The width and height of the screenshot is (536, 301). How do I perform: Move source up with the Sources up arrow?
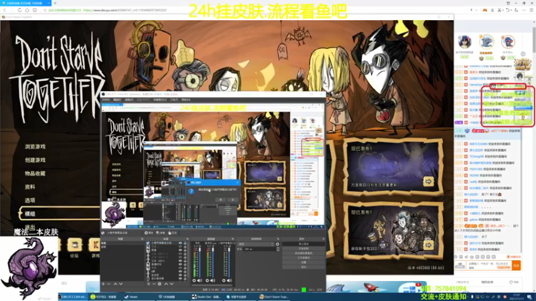[166, 284]
